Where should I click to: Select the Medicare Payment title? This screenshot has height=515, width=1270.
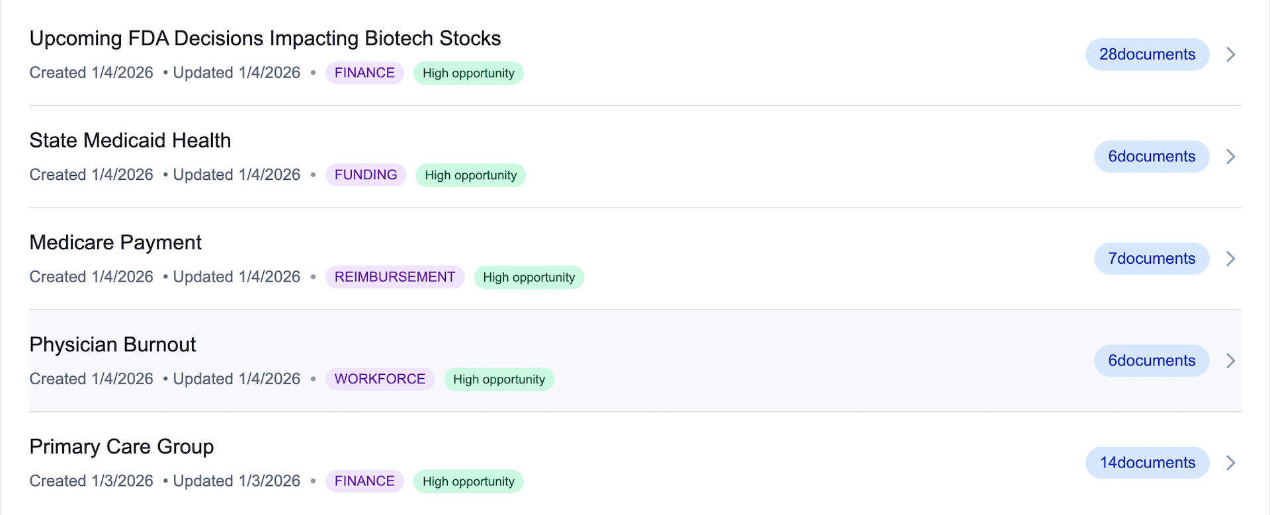point(115,243)
